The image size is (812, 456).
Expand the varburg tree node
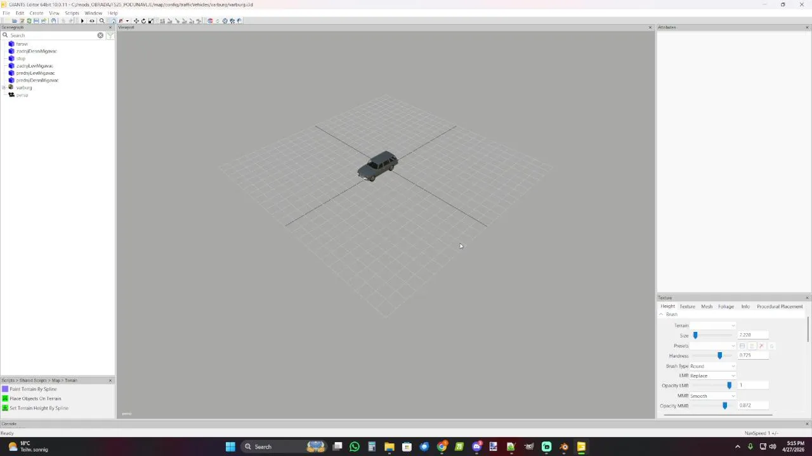(4, 87)
